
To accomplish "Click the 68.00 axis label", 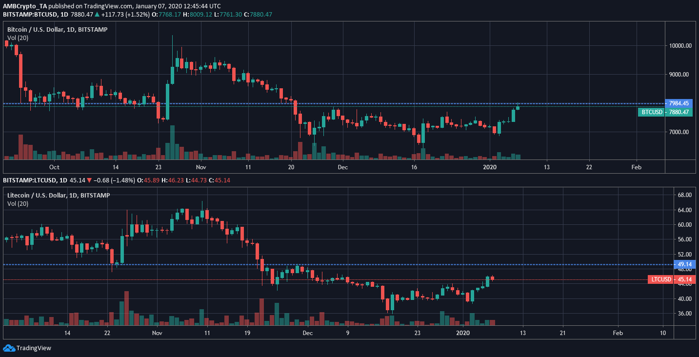I will pyautogui.click(x=685, y=195).
